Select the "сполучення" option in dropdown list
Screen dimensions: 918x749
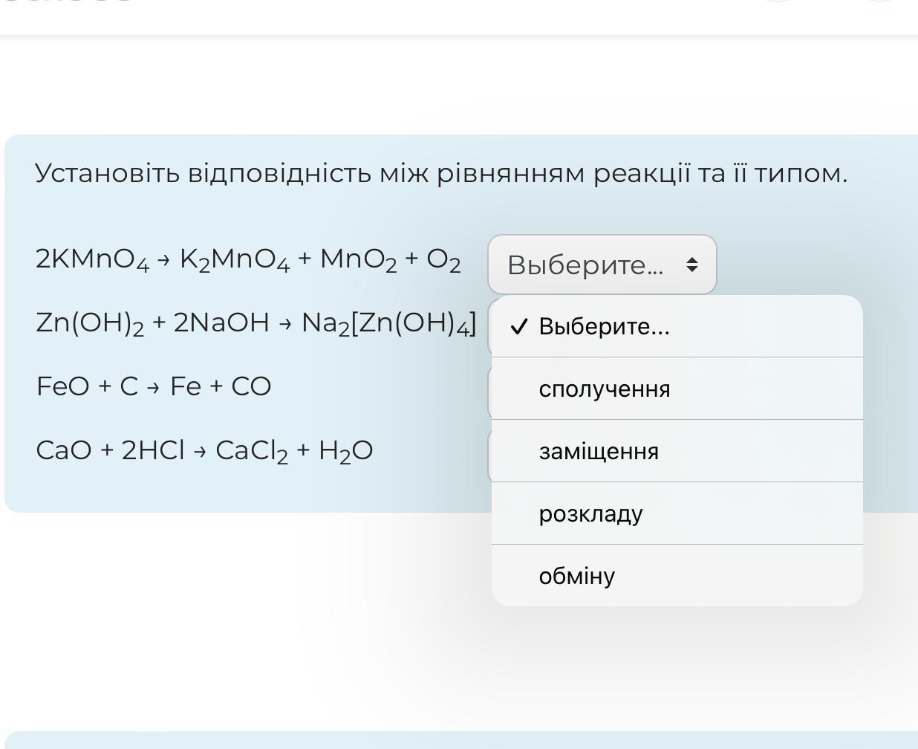pyautogui.click(x=604, y=389)
